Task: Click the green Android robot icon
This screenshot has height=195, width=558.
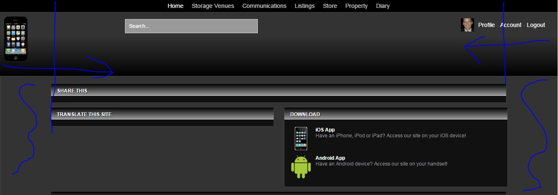Action: coord(301,167)
